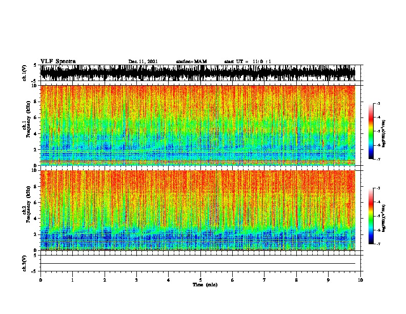Click the "ch.3(V)" axis label
Viewport: 406px width, 314px height.
pyautogui.click(x=25, y=263)
